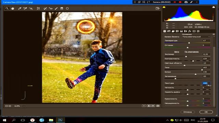
Task: Open the recorder drawing pencil tool
Action: click(191, 2)
